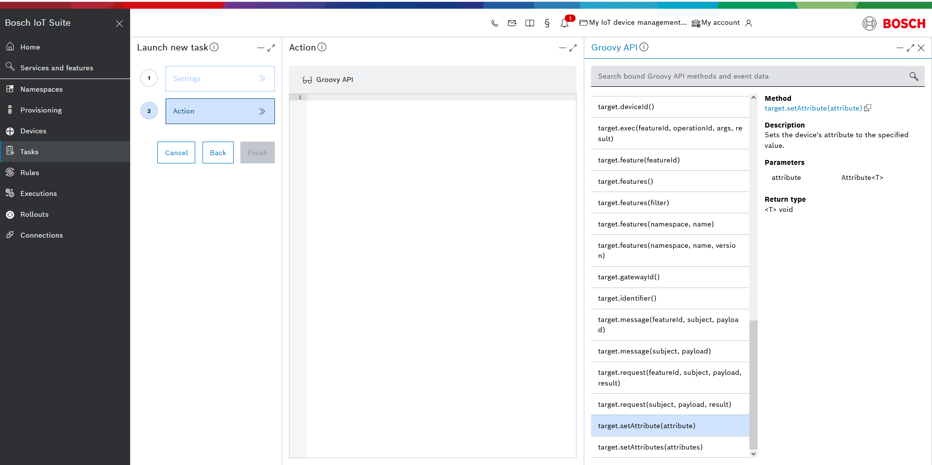Viewport: 932px width, 465px height.
Task: Click step number 1 circle
Action: click(149, 78)
